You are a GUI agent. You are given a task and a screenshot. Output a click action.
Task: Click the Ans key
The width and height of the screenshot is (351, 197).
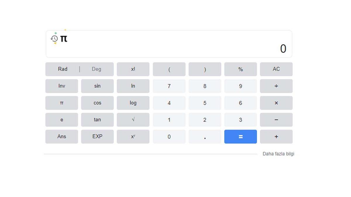(62, 137)
